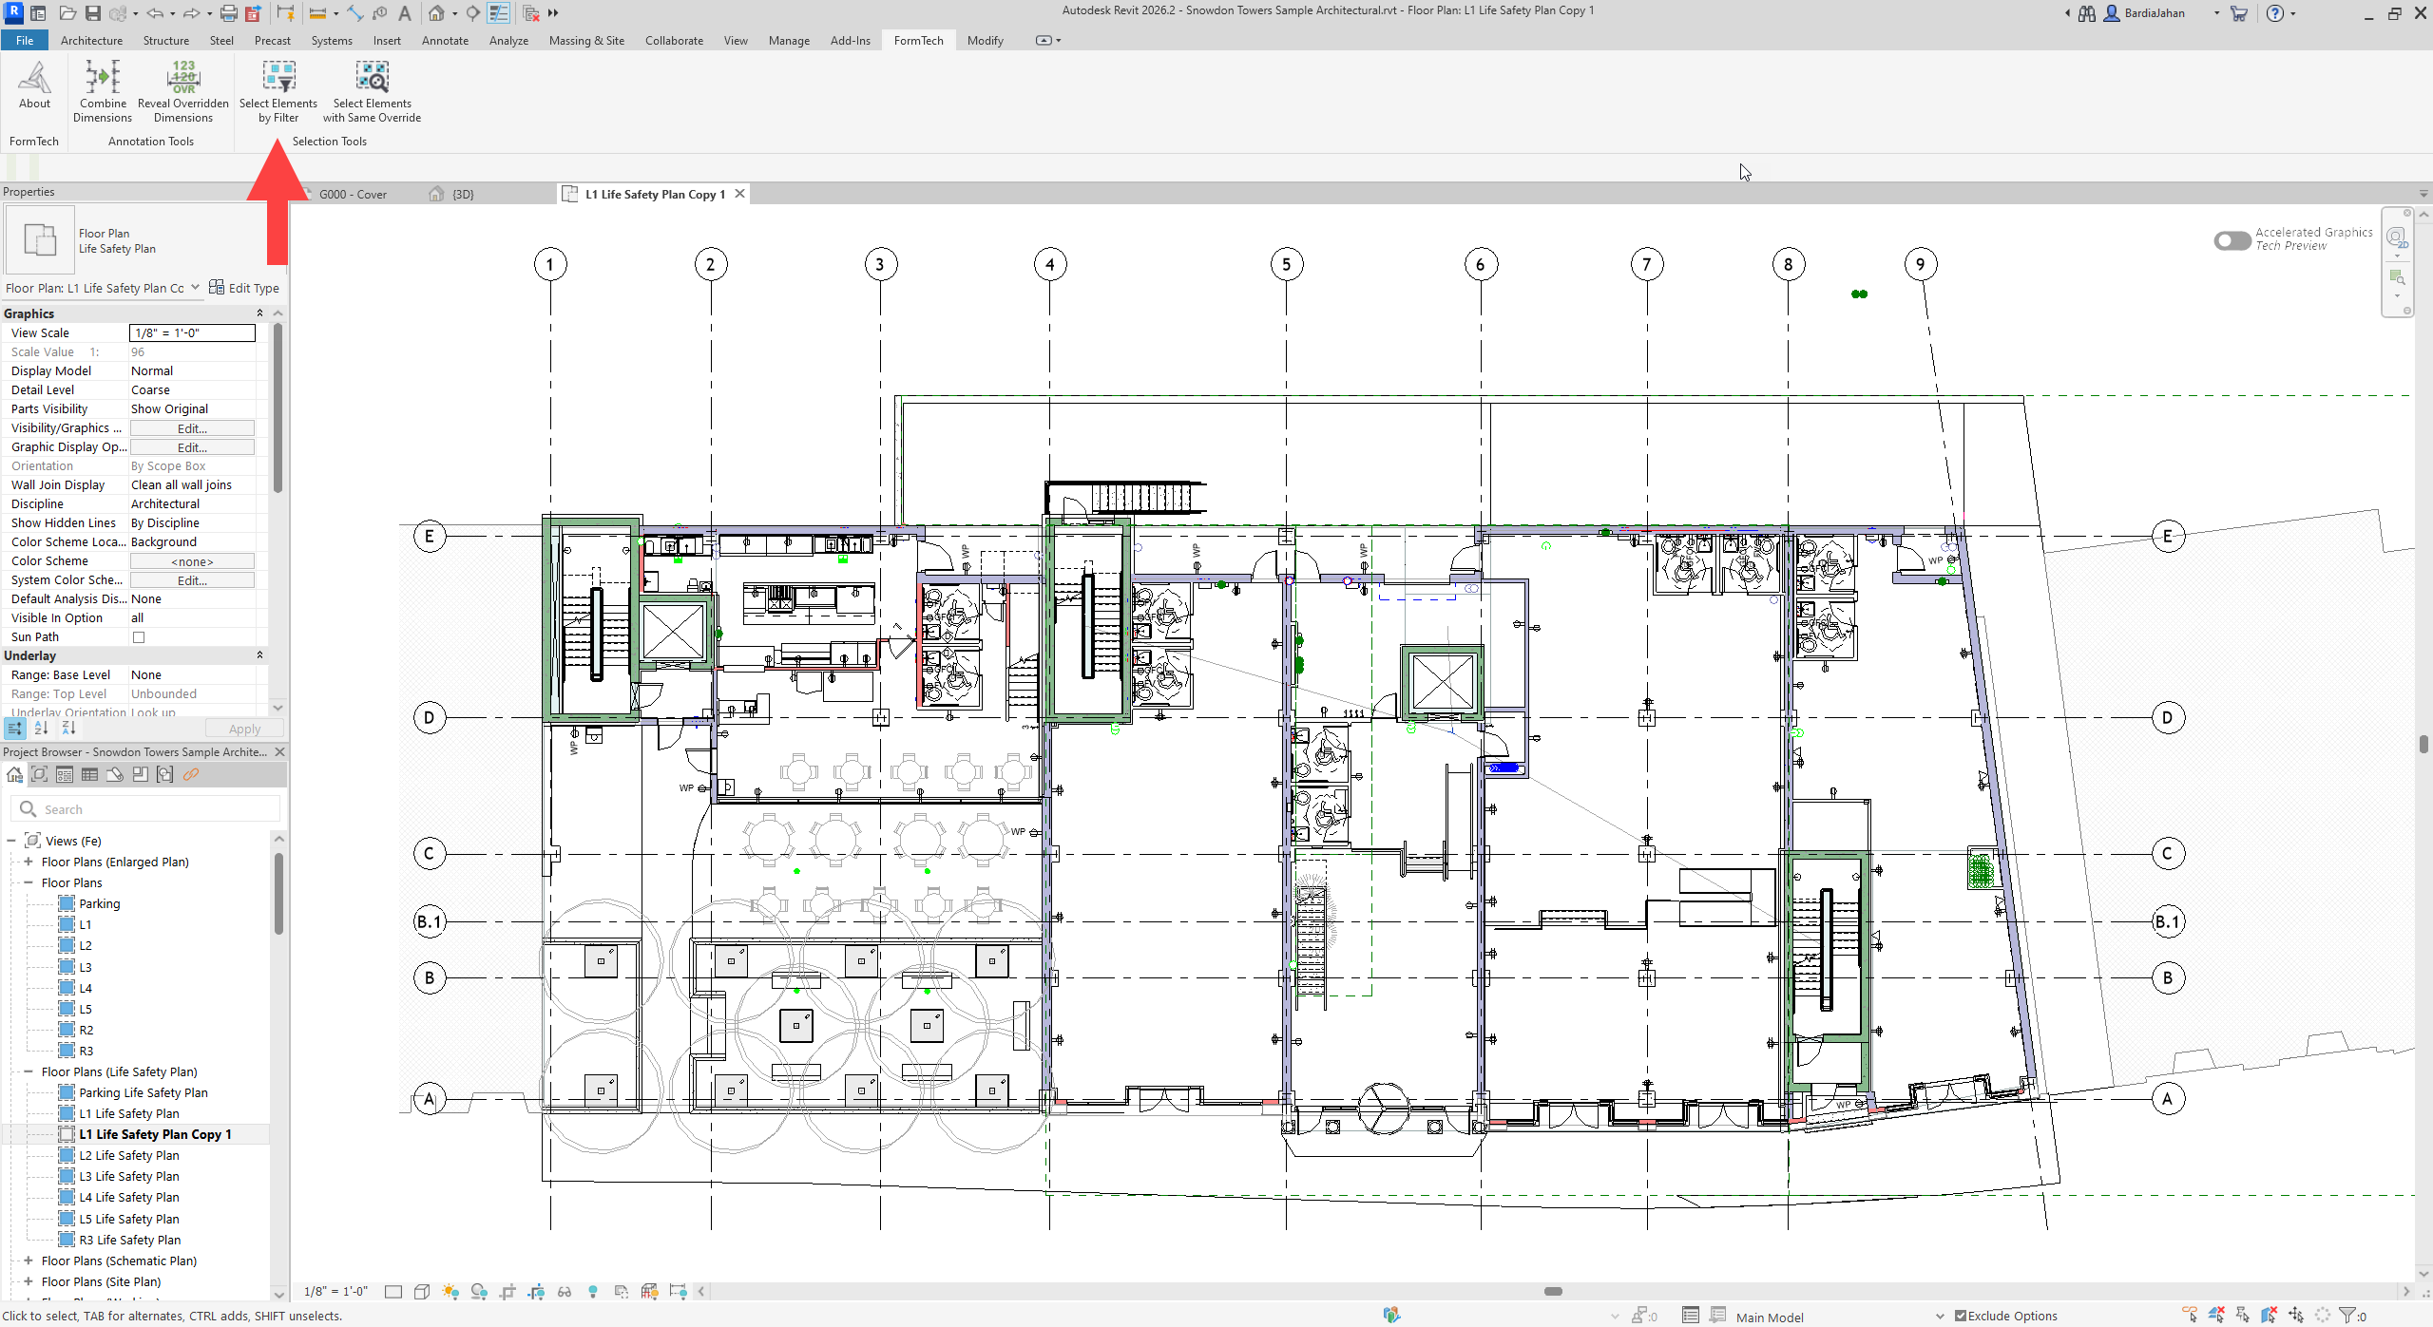Image resolution: width=2433 pixels, height=1327 pixels.
Task: Click Temporary Hide/Isolate sunglasses icon
Action: coord(565,1292)
